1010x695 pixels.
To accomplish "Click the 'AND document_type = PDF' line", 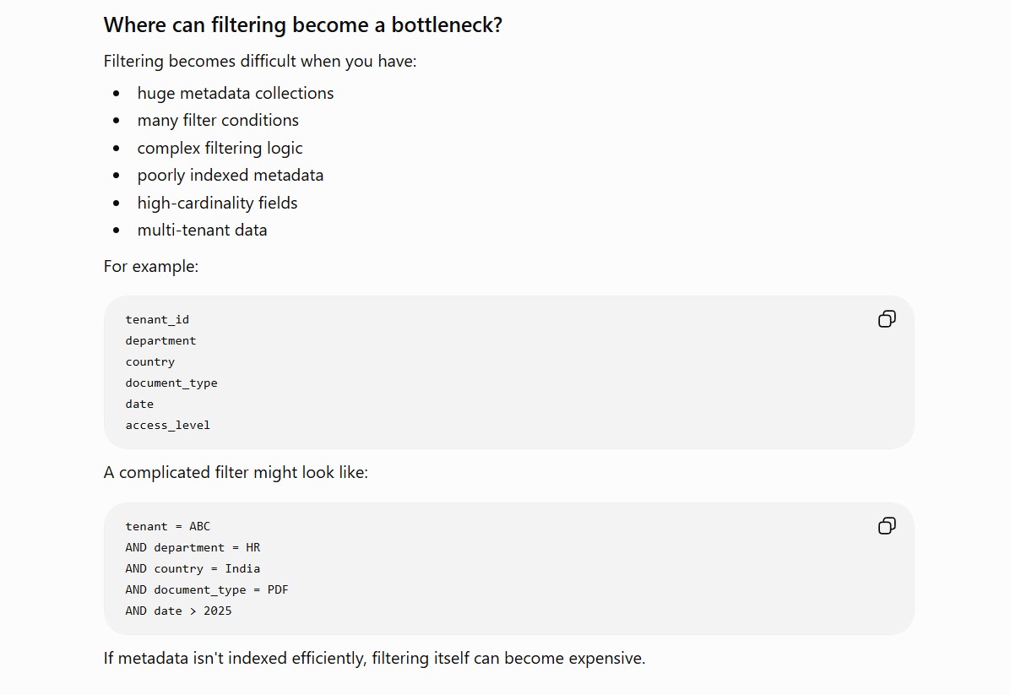I will (x=207, y=590).
